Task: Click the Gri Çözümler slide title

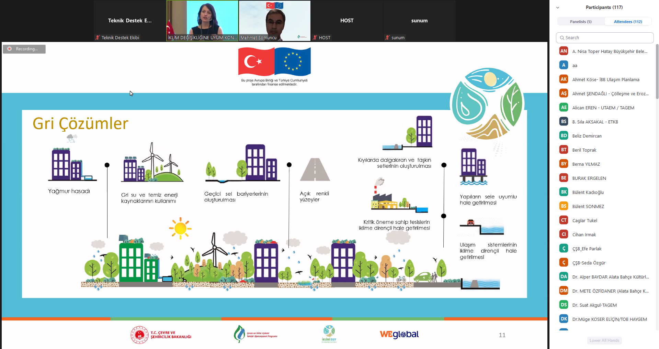Action: coord(80,124)
